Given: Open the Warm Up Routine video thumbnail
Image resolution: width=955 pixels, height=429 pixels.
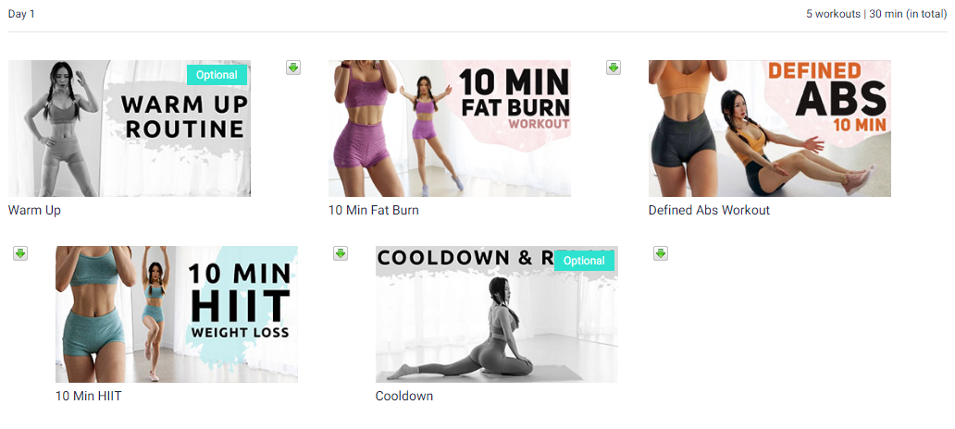Looking at the screenshot, I should [x=130, y=129].
